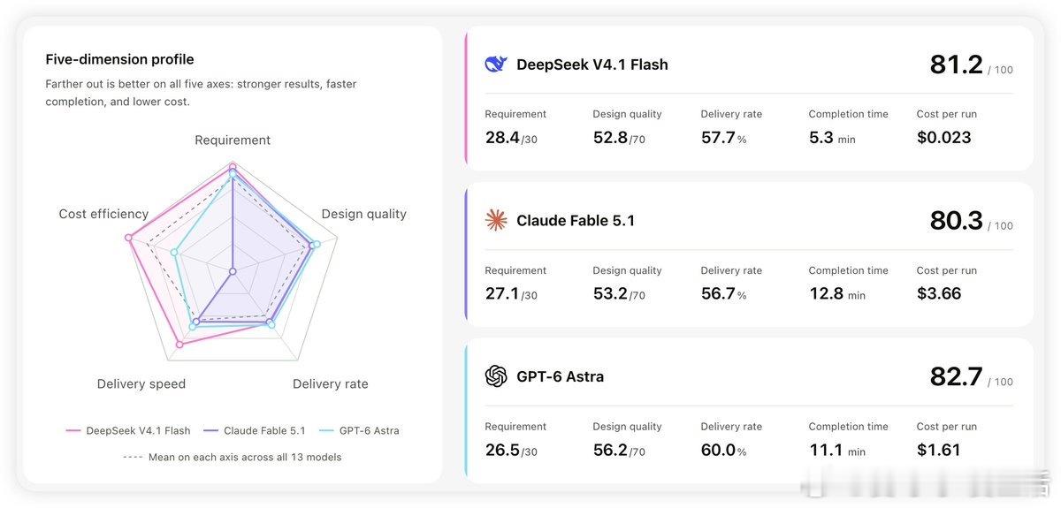The width and height of the screenshot is (1061, 508).
Task: Click the Claude starburst logo icon
Action: (496, 220)
